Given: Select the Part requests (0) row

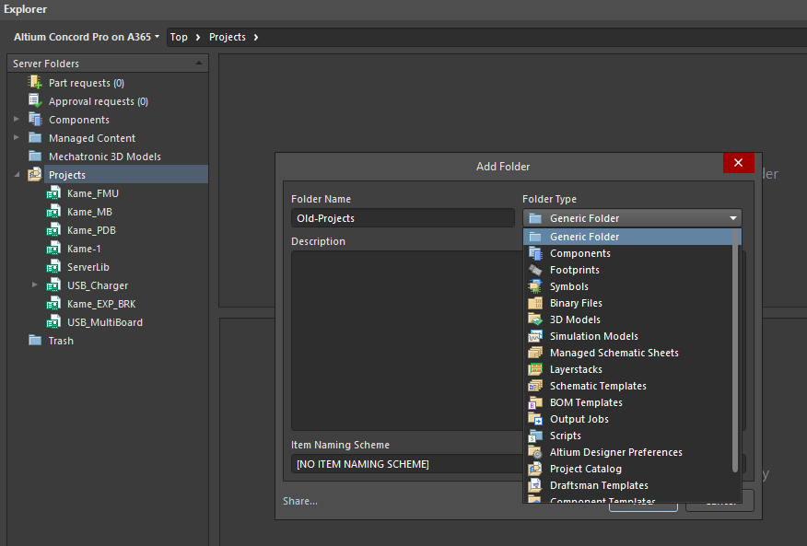Looking at the screenshot, I should click(x=108, y=82).
